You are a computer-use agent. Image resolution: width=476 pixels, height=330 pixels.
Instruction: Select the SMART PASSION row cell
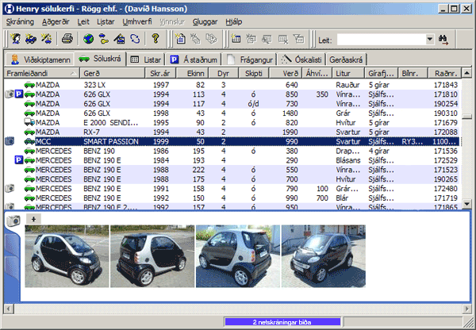(111, 141)
